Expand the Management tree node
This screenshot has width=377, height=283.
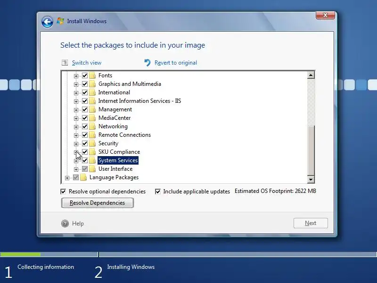coord(76,110)
